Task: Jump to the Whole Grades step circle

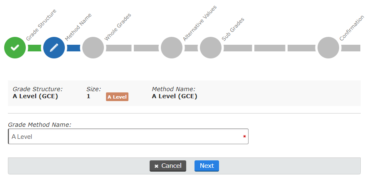Action: pyautogui.click(x=93, y=48)
